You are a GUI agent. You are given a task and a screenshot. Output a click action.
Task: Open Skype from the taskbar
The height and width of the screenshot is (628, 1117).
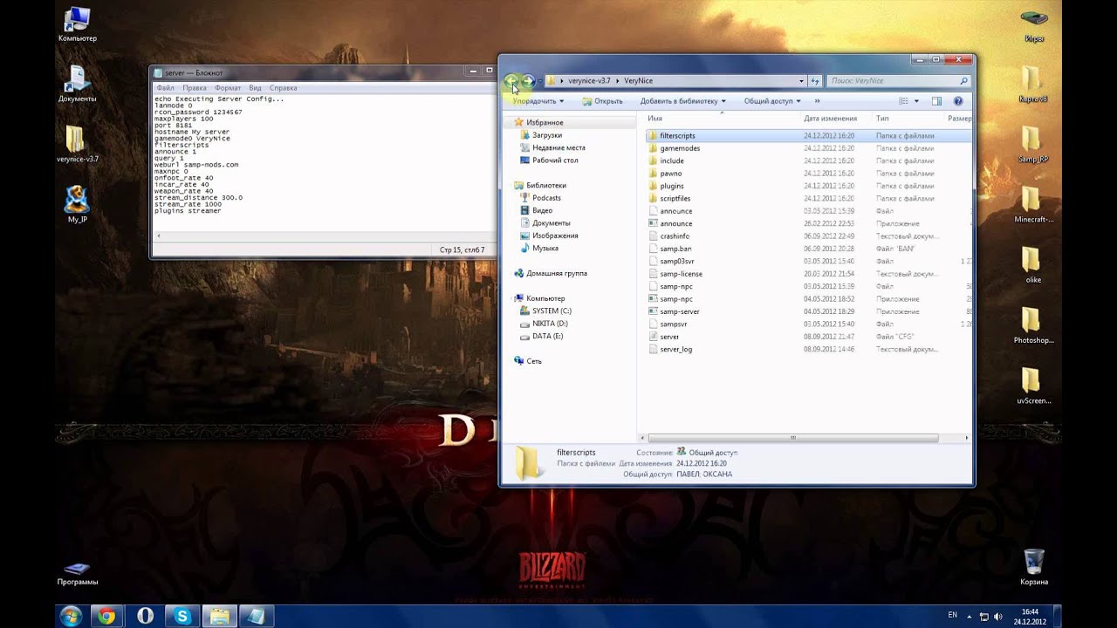[182, 616]
